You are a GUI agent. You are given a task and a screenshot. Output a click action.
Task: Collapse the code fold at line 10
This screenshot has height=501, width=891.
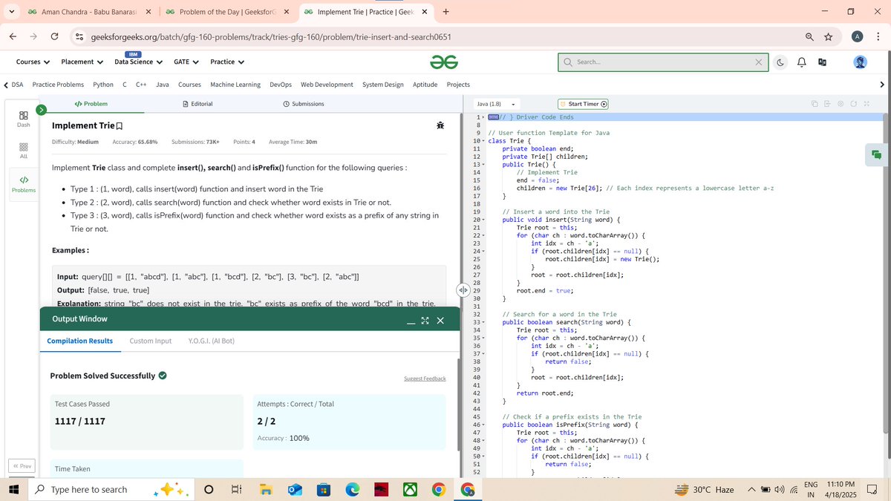pos(483,141)
